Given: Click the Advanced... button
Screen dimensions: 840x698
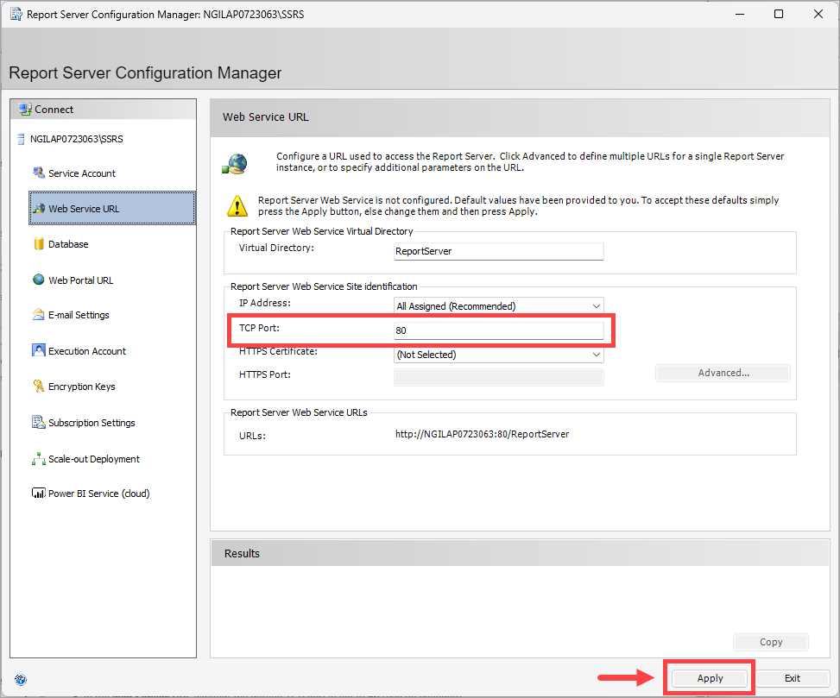Looking at the screenshot, I should (723, 373).
